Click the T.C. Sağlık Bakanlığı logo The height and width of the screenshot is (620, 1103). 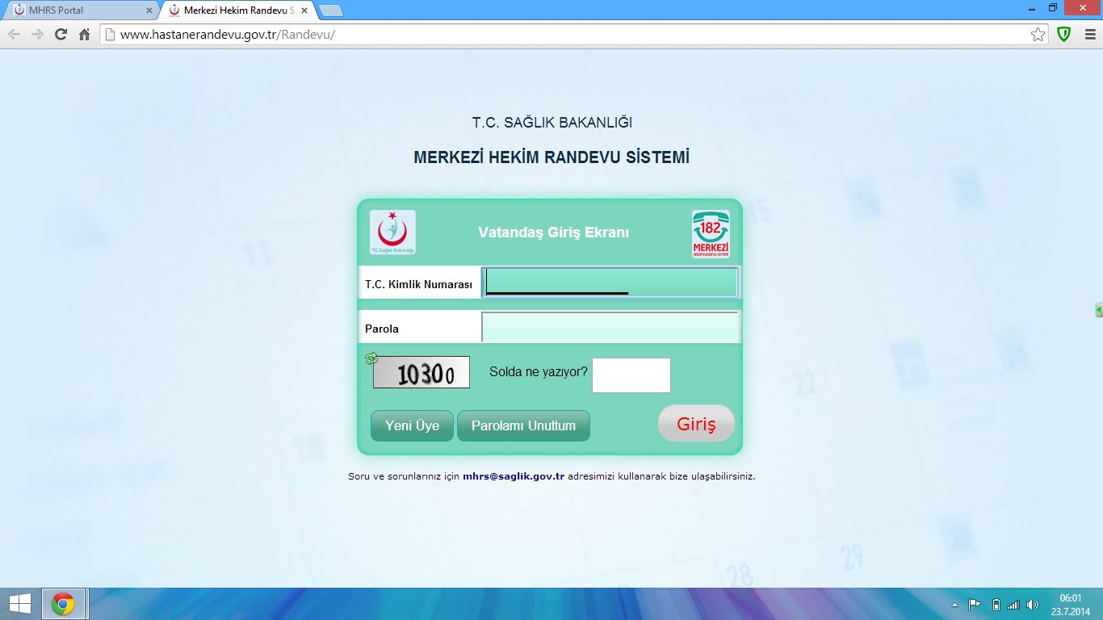[392, 232]
